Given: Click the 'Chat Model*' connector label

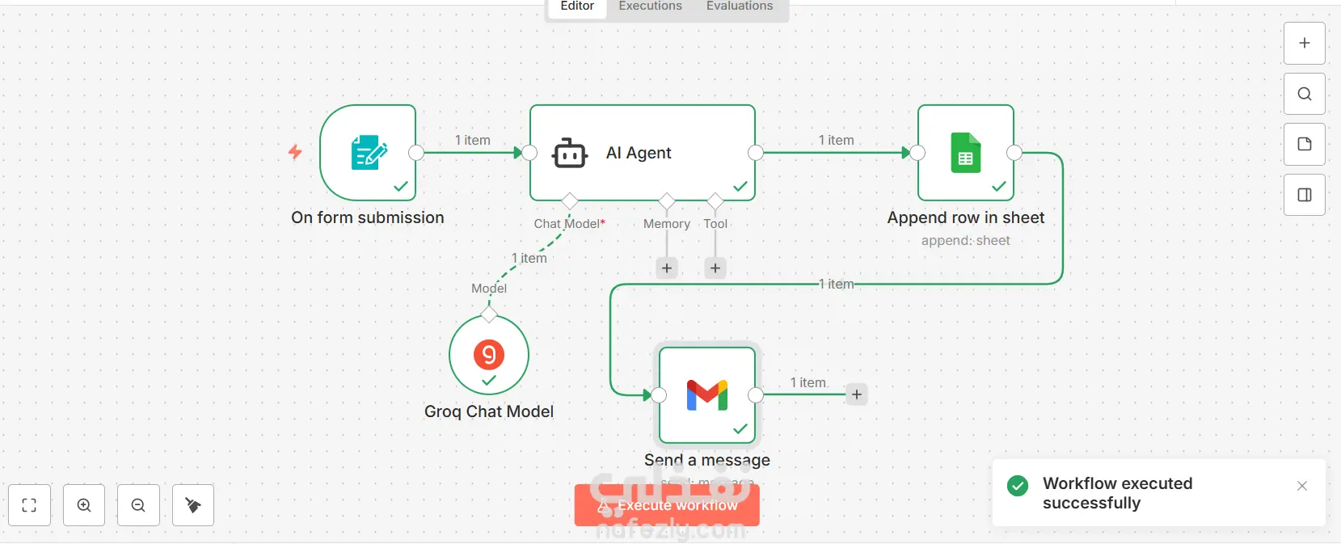Looking at the screenshot, I should [x=570, y=224].
